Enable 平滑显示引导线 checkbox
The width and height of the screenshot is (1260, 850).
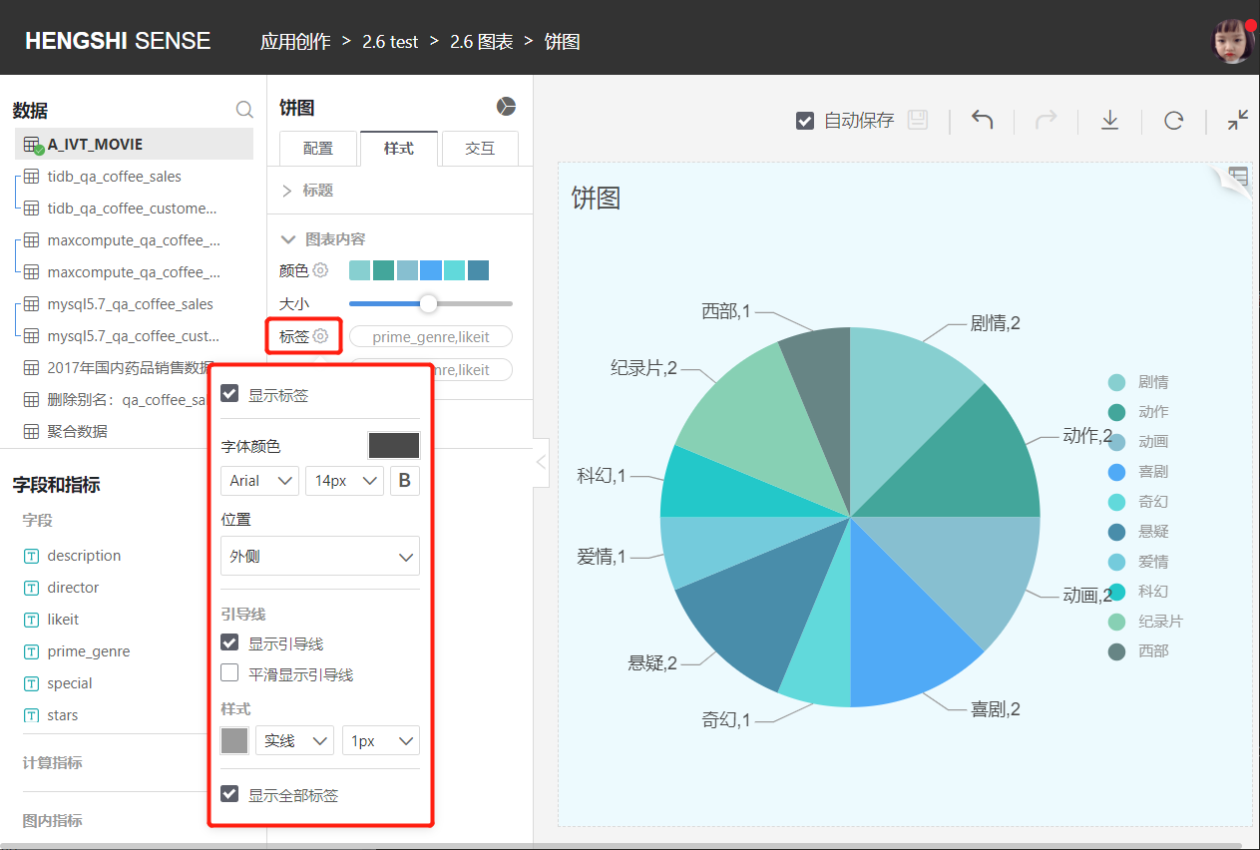pos(229,673)
